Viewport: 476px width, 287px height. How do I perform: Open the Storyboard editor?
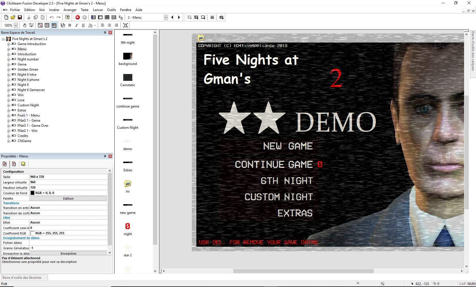[93, 17]
